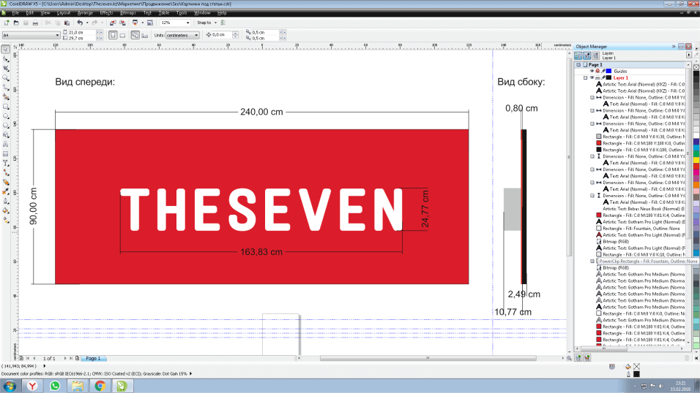700x393 pixels.
Task: Open the Layout menu
Action: (64, 13)
